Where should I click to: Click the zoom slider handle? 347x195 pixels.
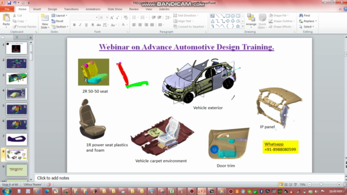tap(321, 184)
